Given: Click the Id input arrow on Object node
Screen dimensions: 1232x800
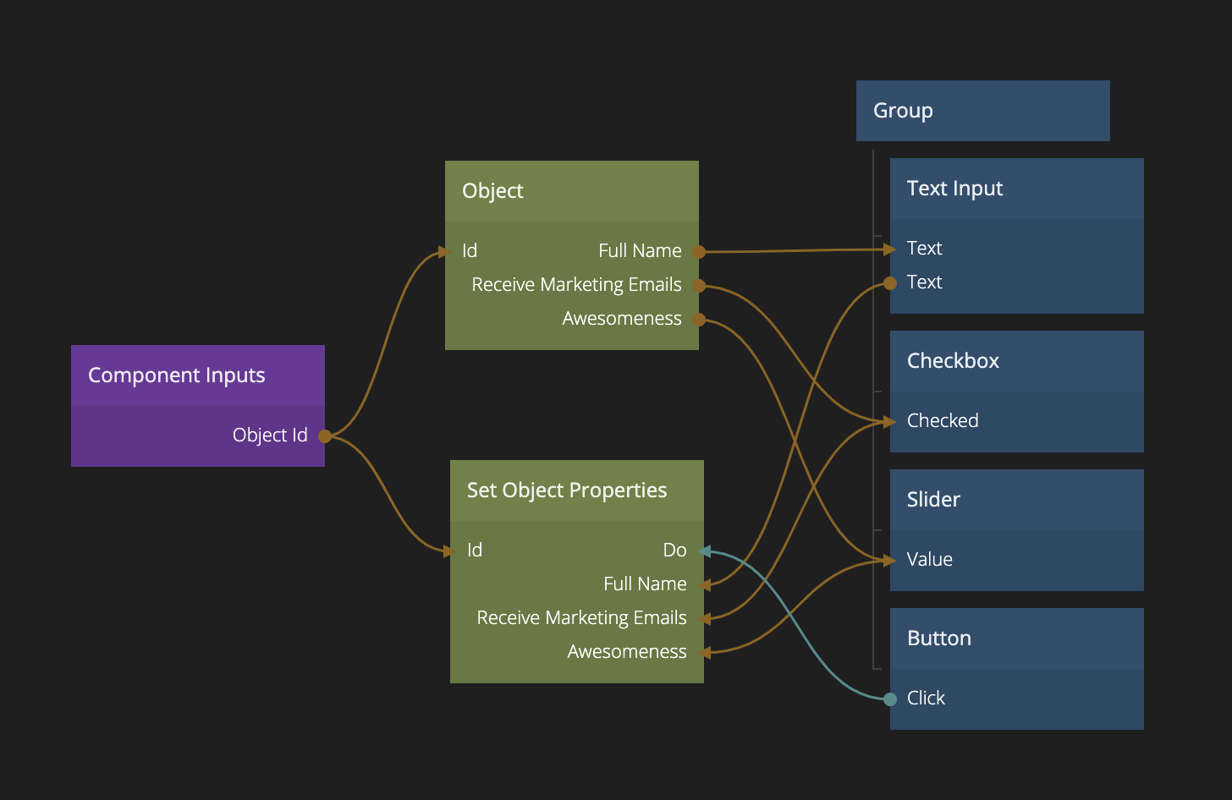Looking at the screenshot, I should 444,252.
